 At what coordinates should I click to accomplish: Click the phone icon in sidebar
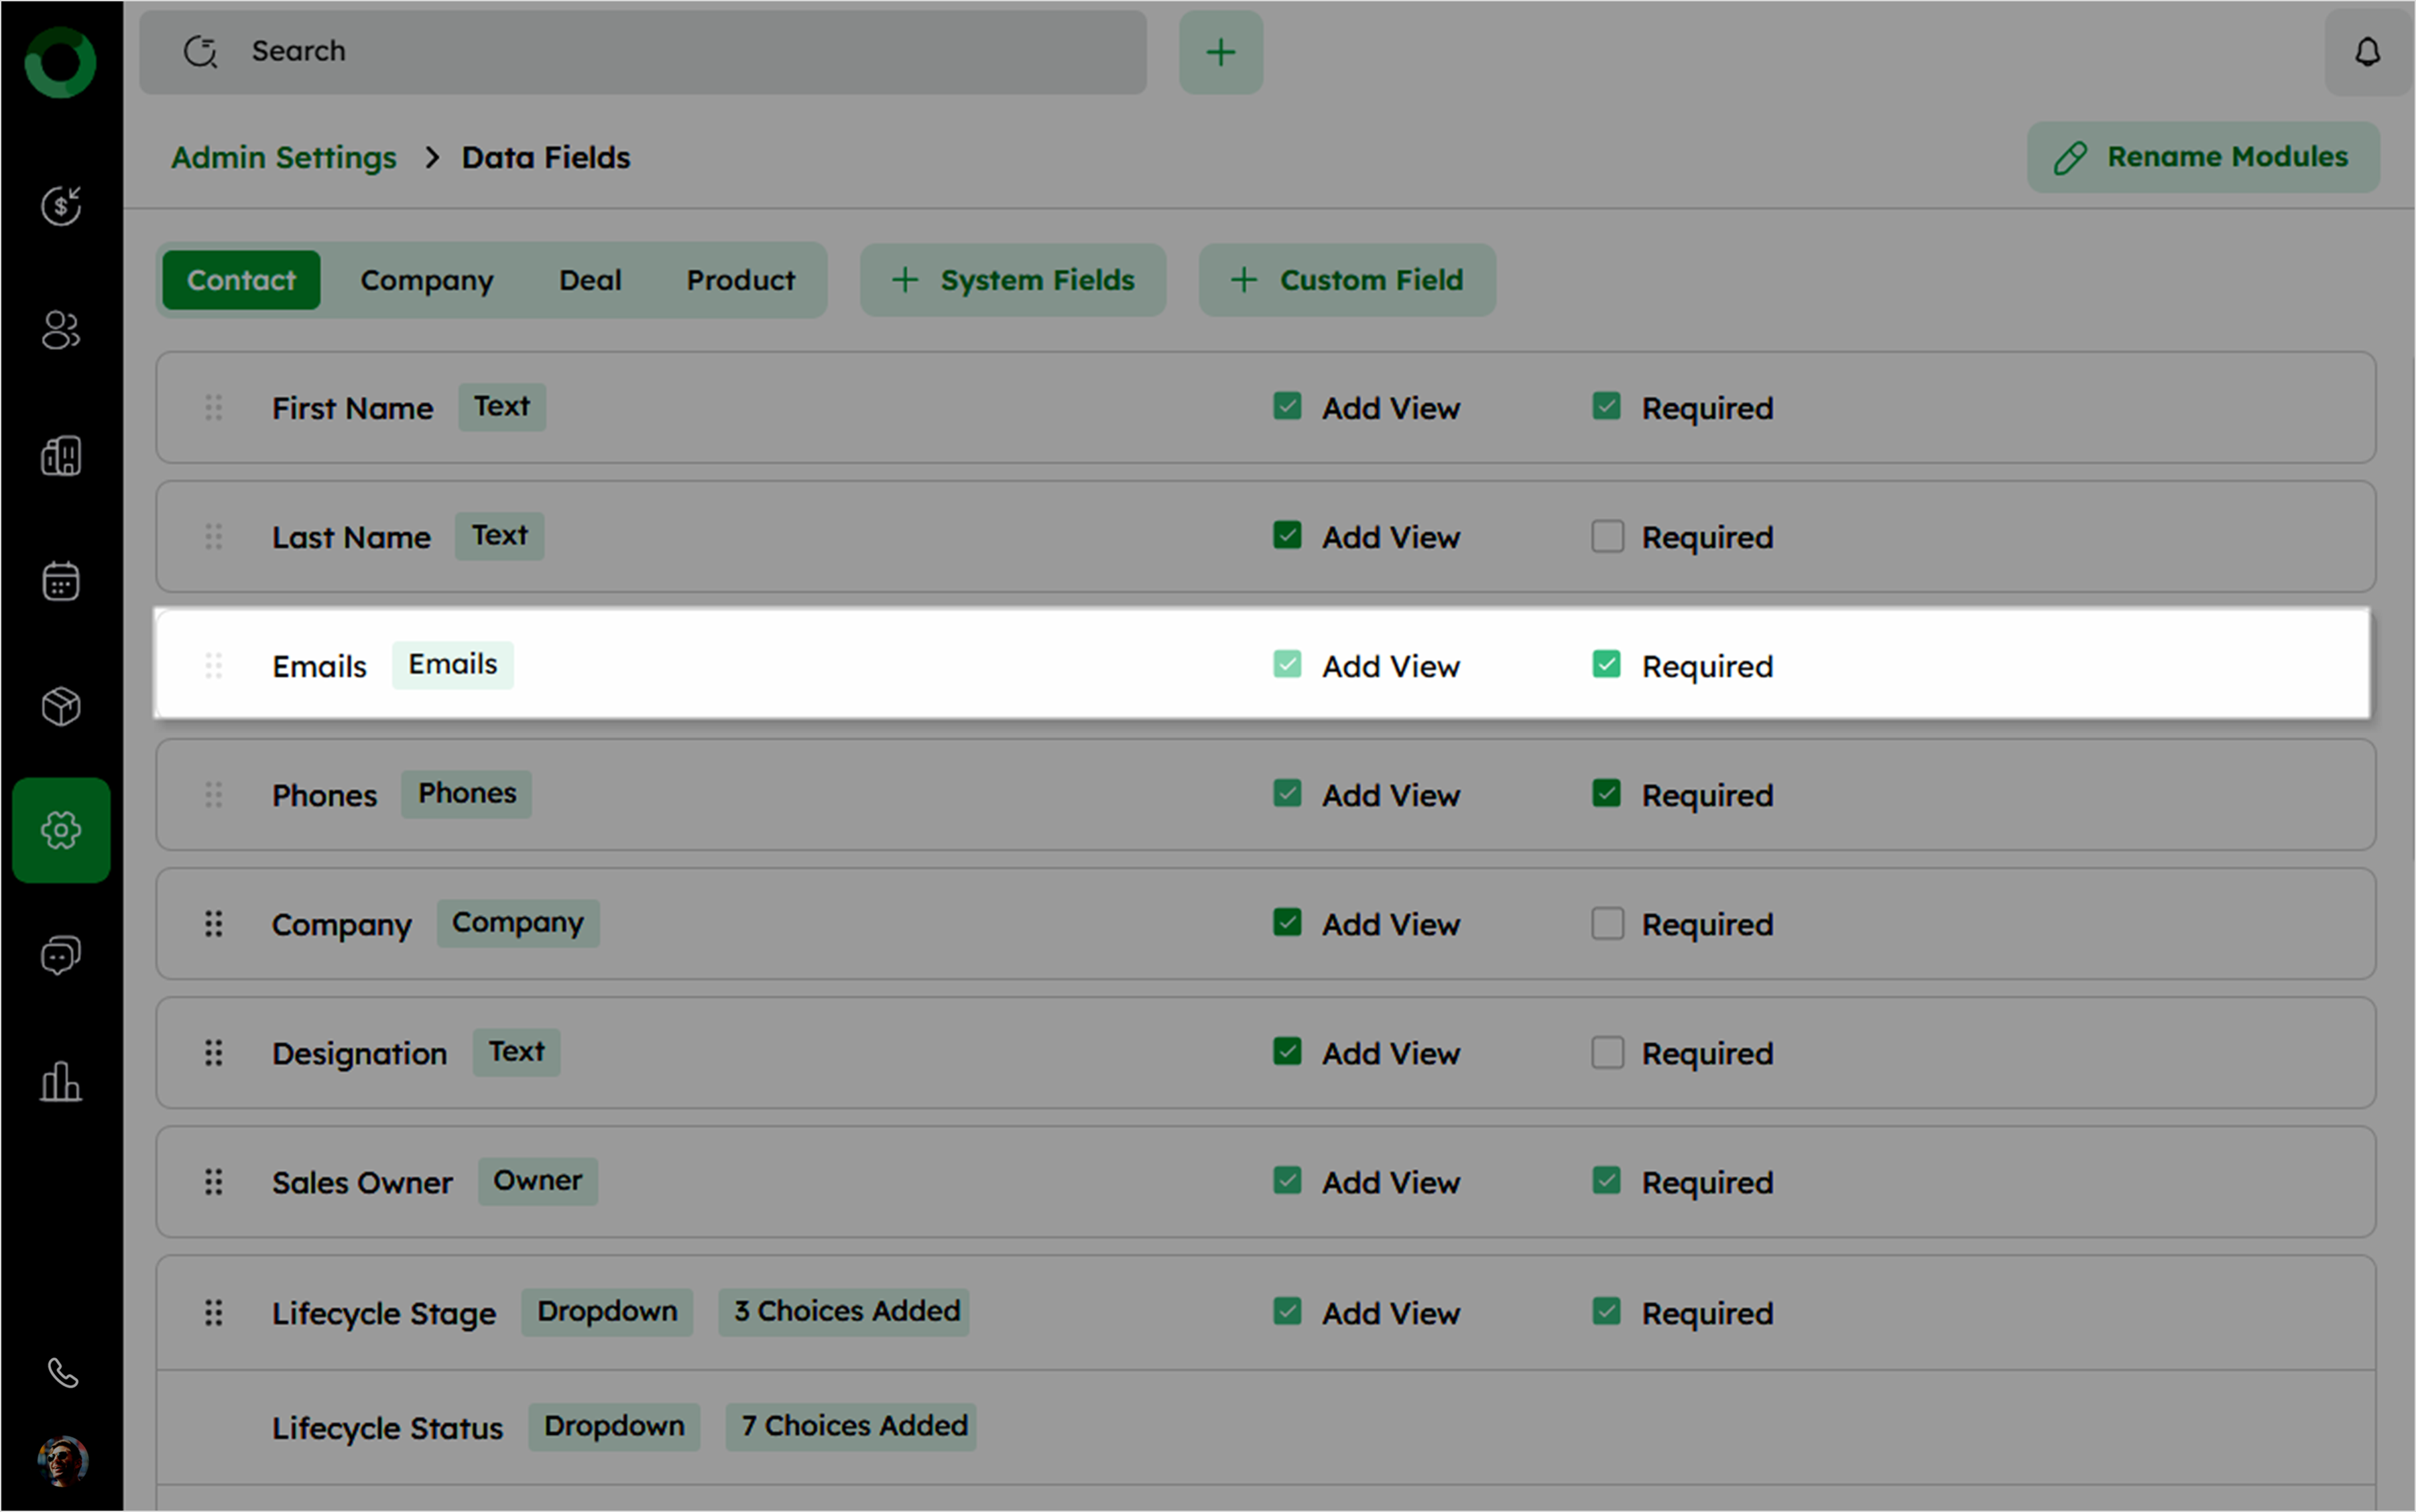click(62, 1373)
